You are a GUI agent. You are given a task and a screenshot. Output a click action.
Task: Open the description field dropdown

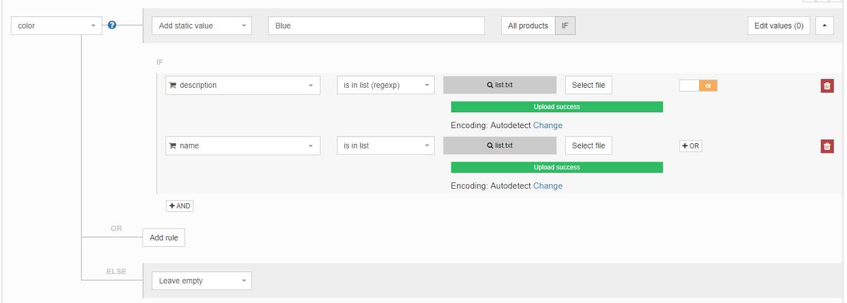tap(243, 85)
